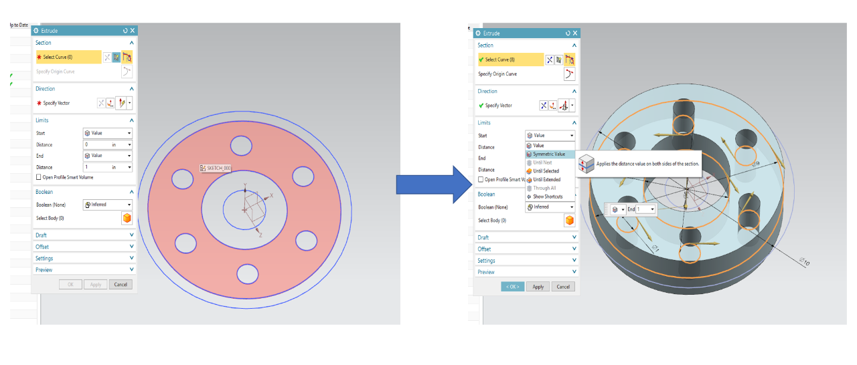Choose Value in the Start dropdown list
Viewport: 857px width, 365px height.
coord(550,145)
